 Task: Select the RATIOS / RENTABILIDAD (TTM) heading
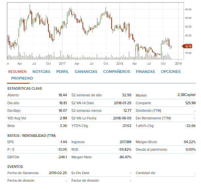click(32, 136)
